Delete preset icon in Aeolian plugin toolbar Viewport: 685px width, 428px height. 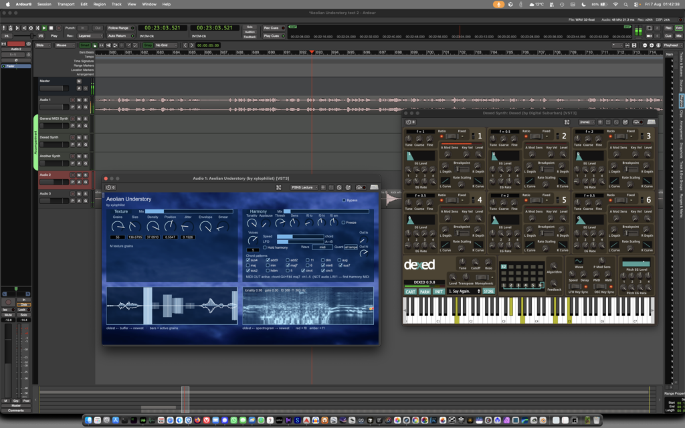click(x=339, y=187)
